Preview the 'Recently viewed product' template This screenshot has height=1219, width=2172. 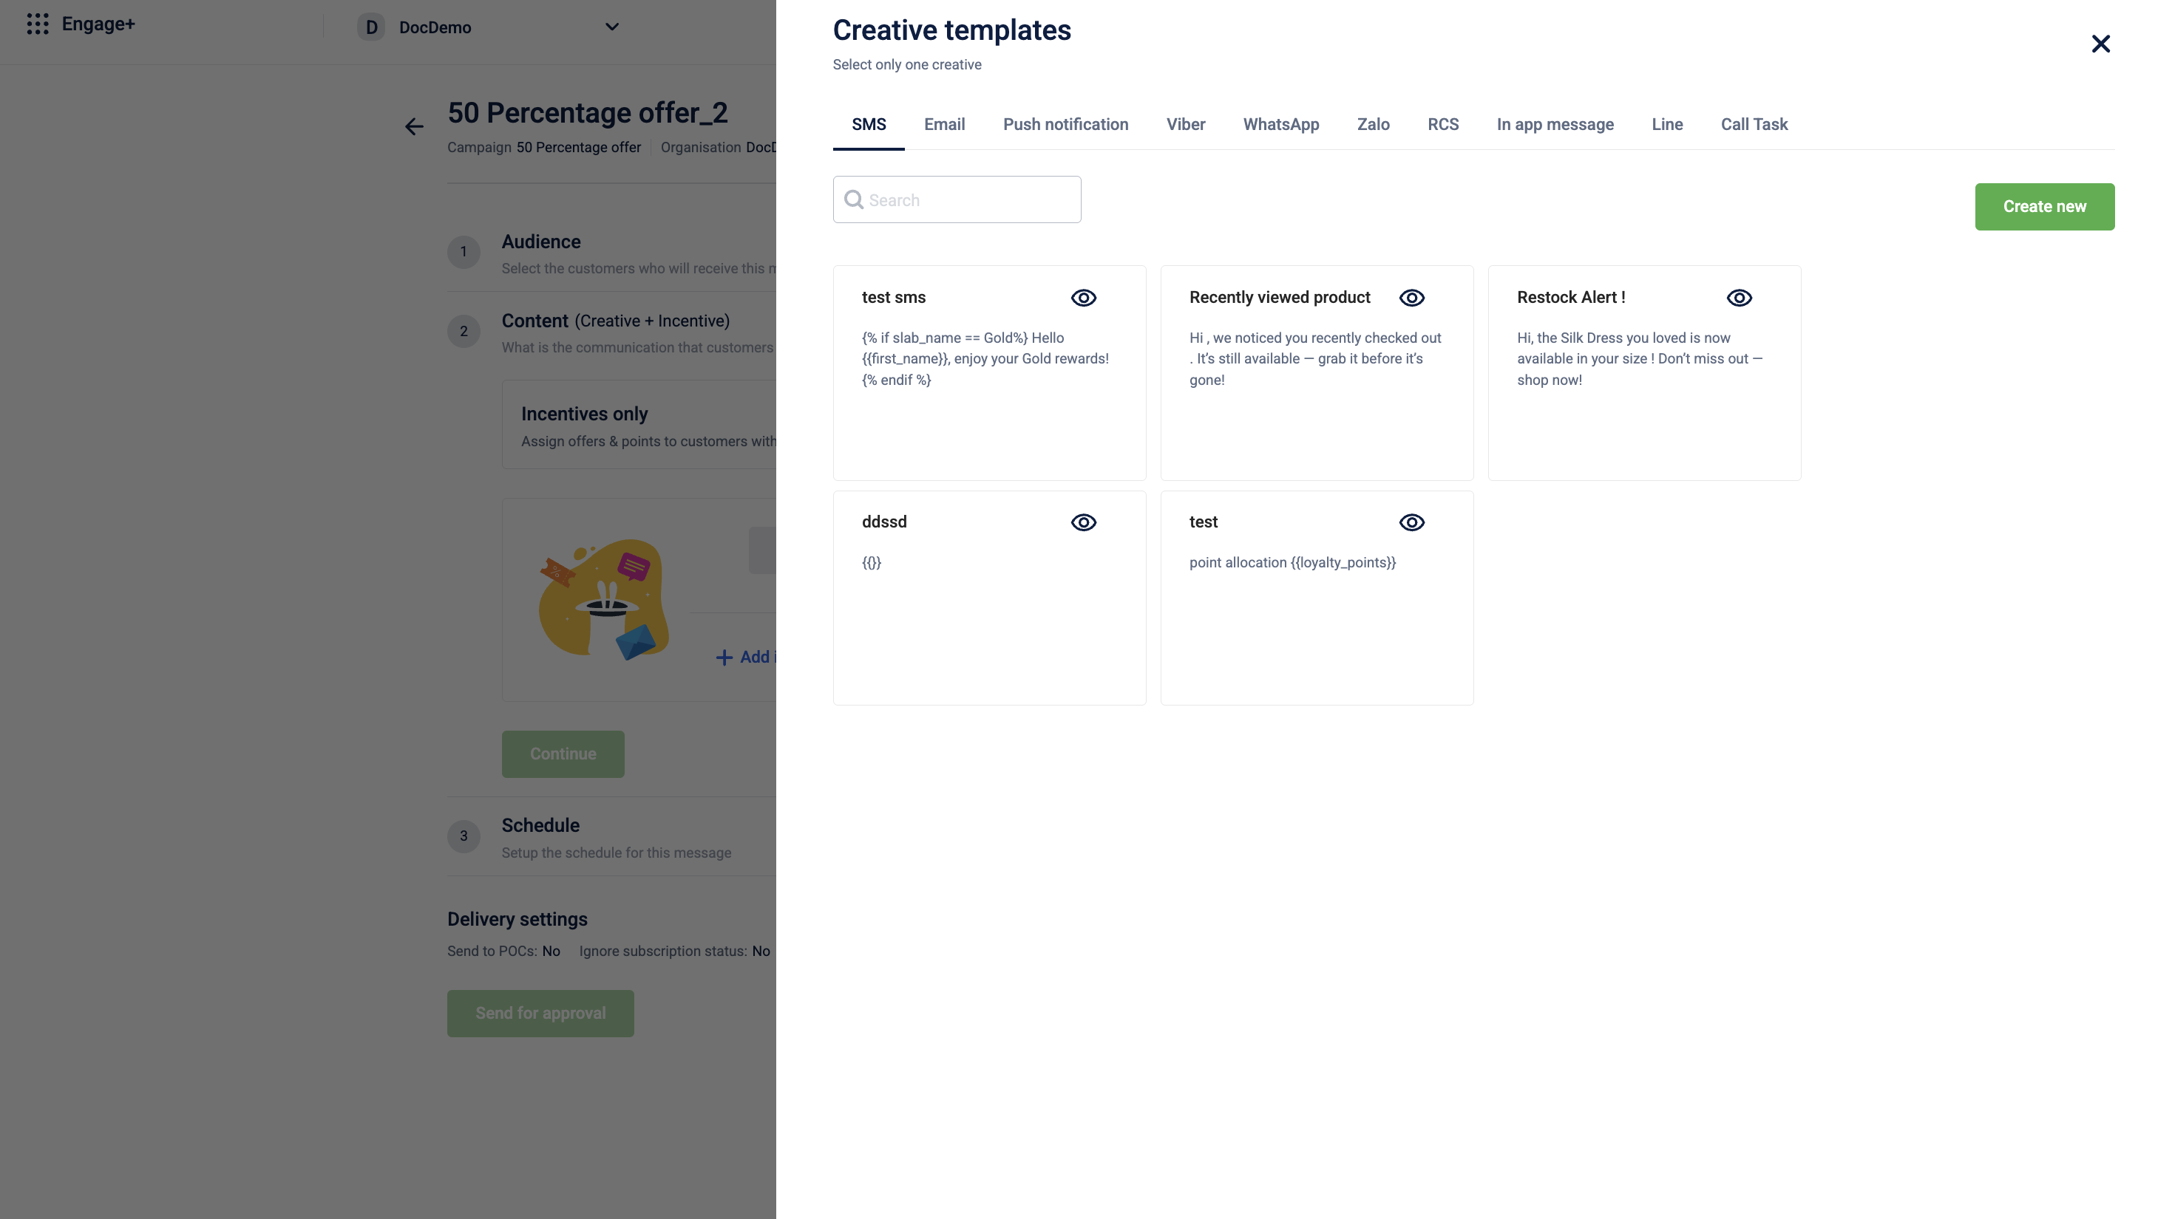click(x=1411, y=298)
